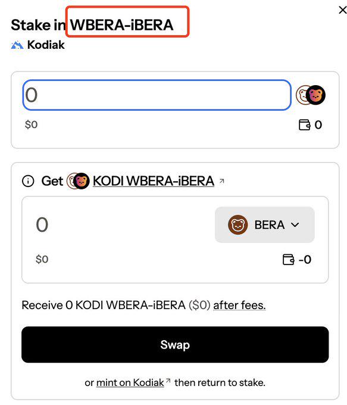347x405 pixels.
Task: Click the Kodiak logo icon
Action: pos(17,45)
